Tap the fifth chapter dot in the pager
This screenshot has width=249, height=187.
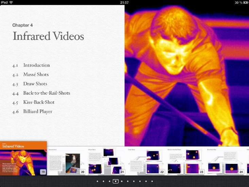coord(122,181)
